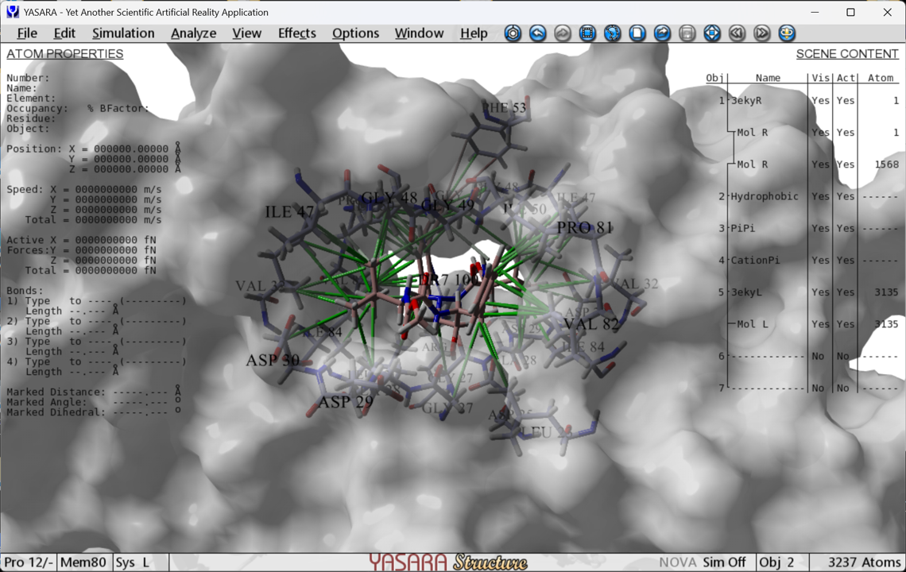This screenshot has height=572, width=906.
Task: Click the grey rewind double-arrow icon
Action: click(737, 33)
